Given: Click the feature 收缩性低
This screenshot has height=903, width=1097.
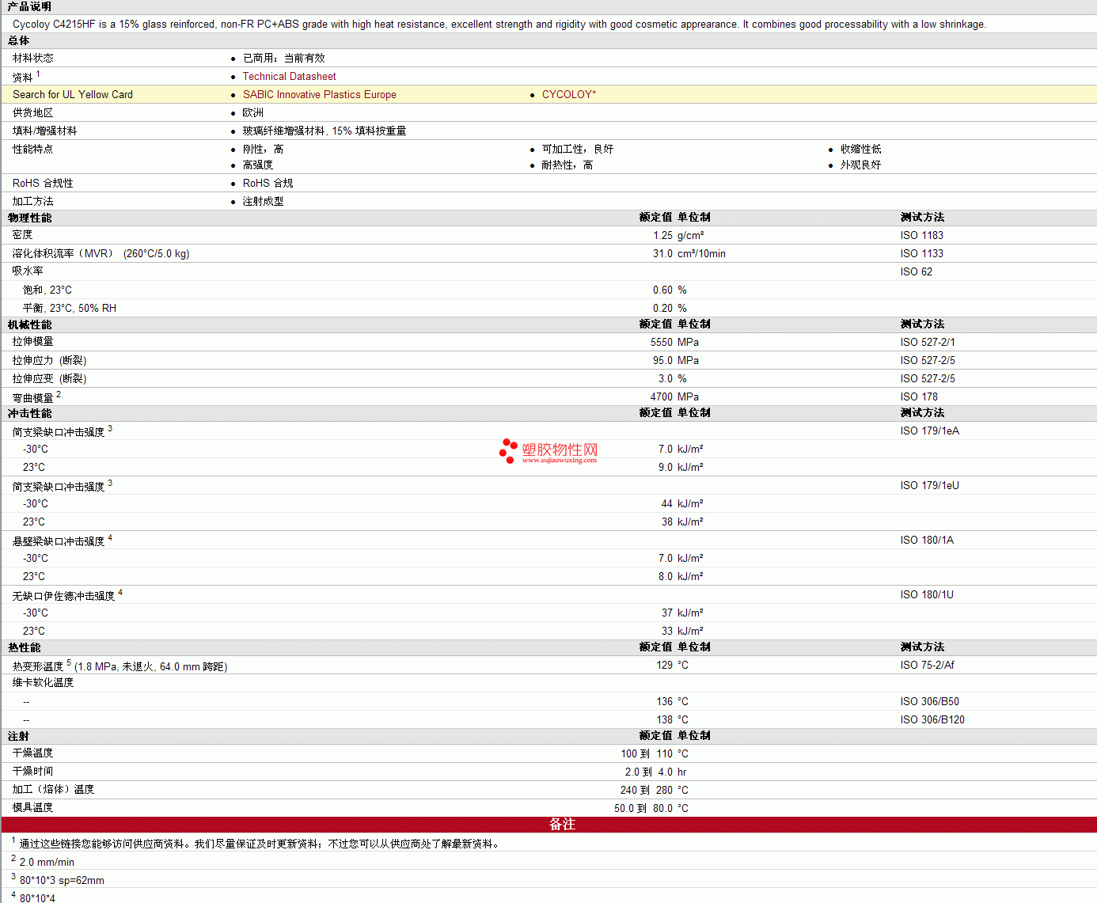Looking at the screenshot, I should tap(860, 149).
